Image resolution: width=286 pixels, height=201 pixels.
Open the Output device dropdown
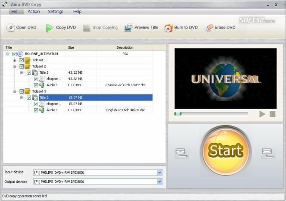point(160,182)
